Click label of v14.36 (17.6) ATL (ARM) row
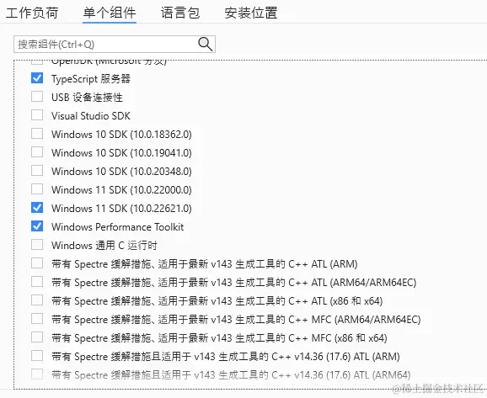This screenshot has height=398, width=487. (226, 357)
